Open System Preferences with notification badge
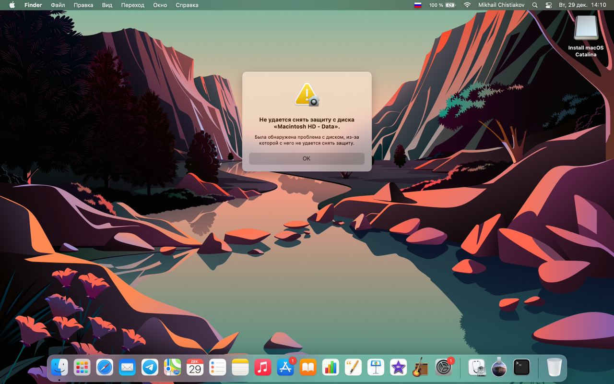614x384 pixels. click(444, 368)
